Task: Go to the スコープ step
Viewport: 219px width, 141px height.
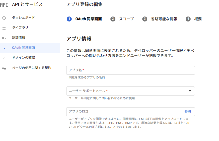Action: click(x=126, y=19)
